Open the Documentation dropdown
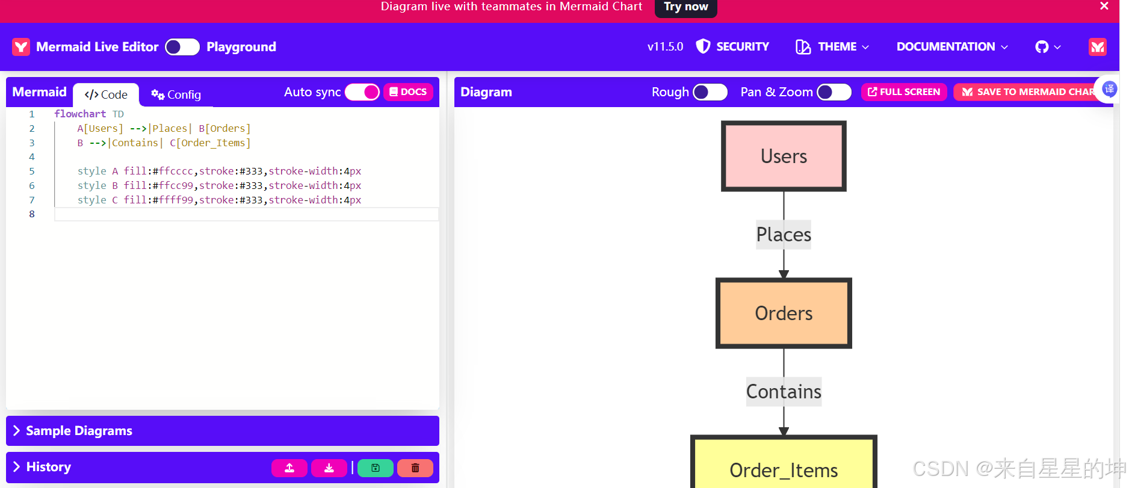The height and width of the screenshot is (488, 1129). (x=952, y=47)
